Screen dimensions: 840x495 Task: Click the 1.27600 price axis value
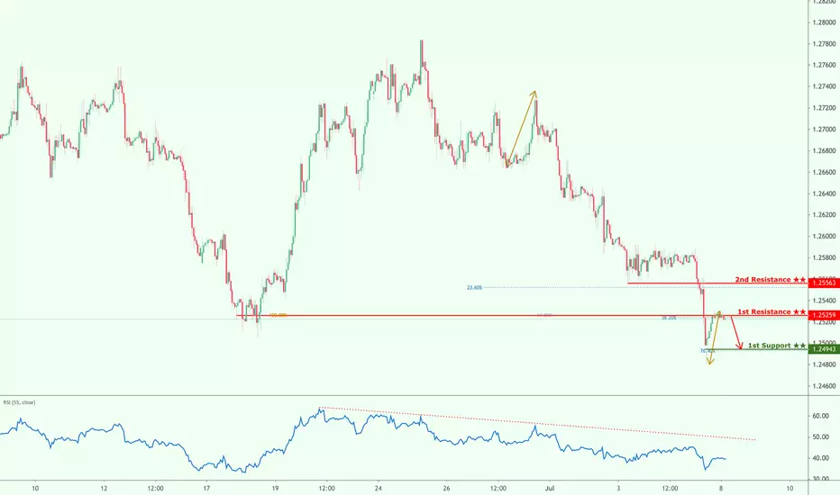click(x=824, y=66)
